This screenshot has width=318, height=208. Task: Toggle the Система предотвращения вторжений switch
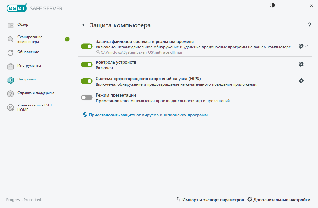pyautogui.click(x=86, y=81)
